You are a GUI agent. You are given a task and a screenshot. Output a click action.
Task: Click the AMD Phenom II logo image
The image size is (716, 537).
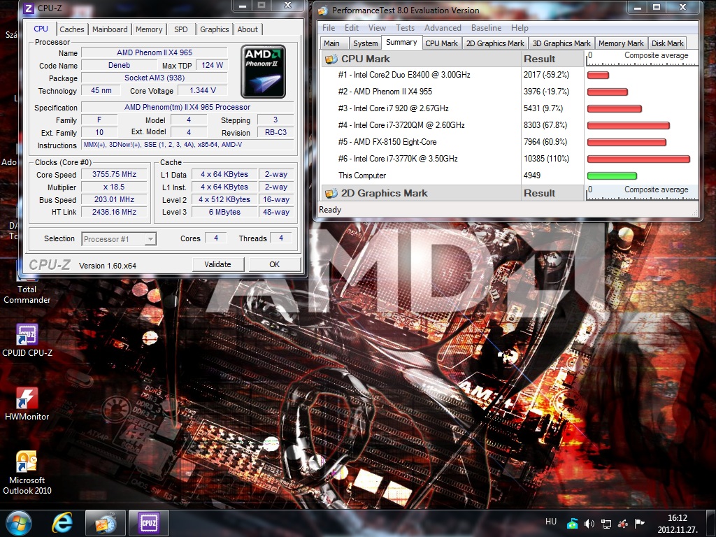264,71
